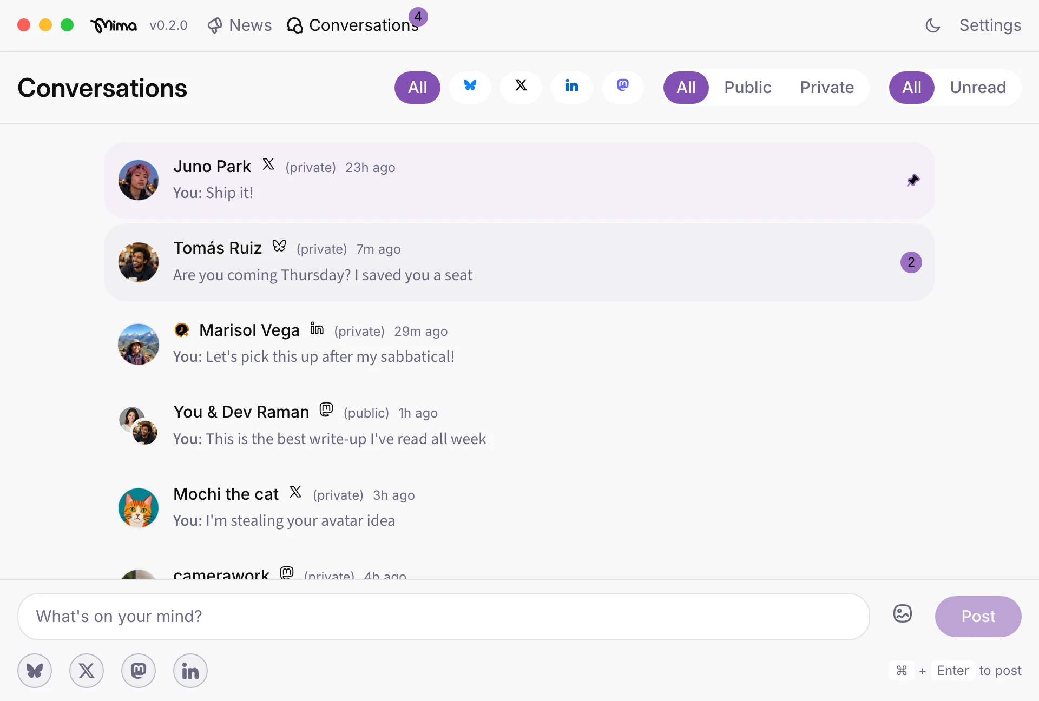Filter conversations by Bluesky butterfly icon
The width and height of the screenshot is (1039, 701).
[x=470, y=87]
